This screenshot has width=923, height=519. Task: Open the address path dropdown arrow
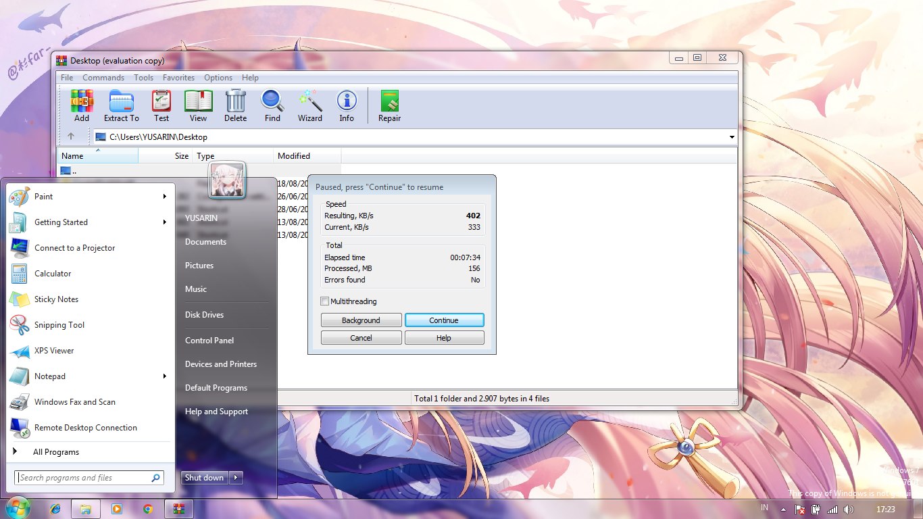click(732, 137)
